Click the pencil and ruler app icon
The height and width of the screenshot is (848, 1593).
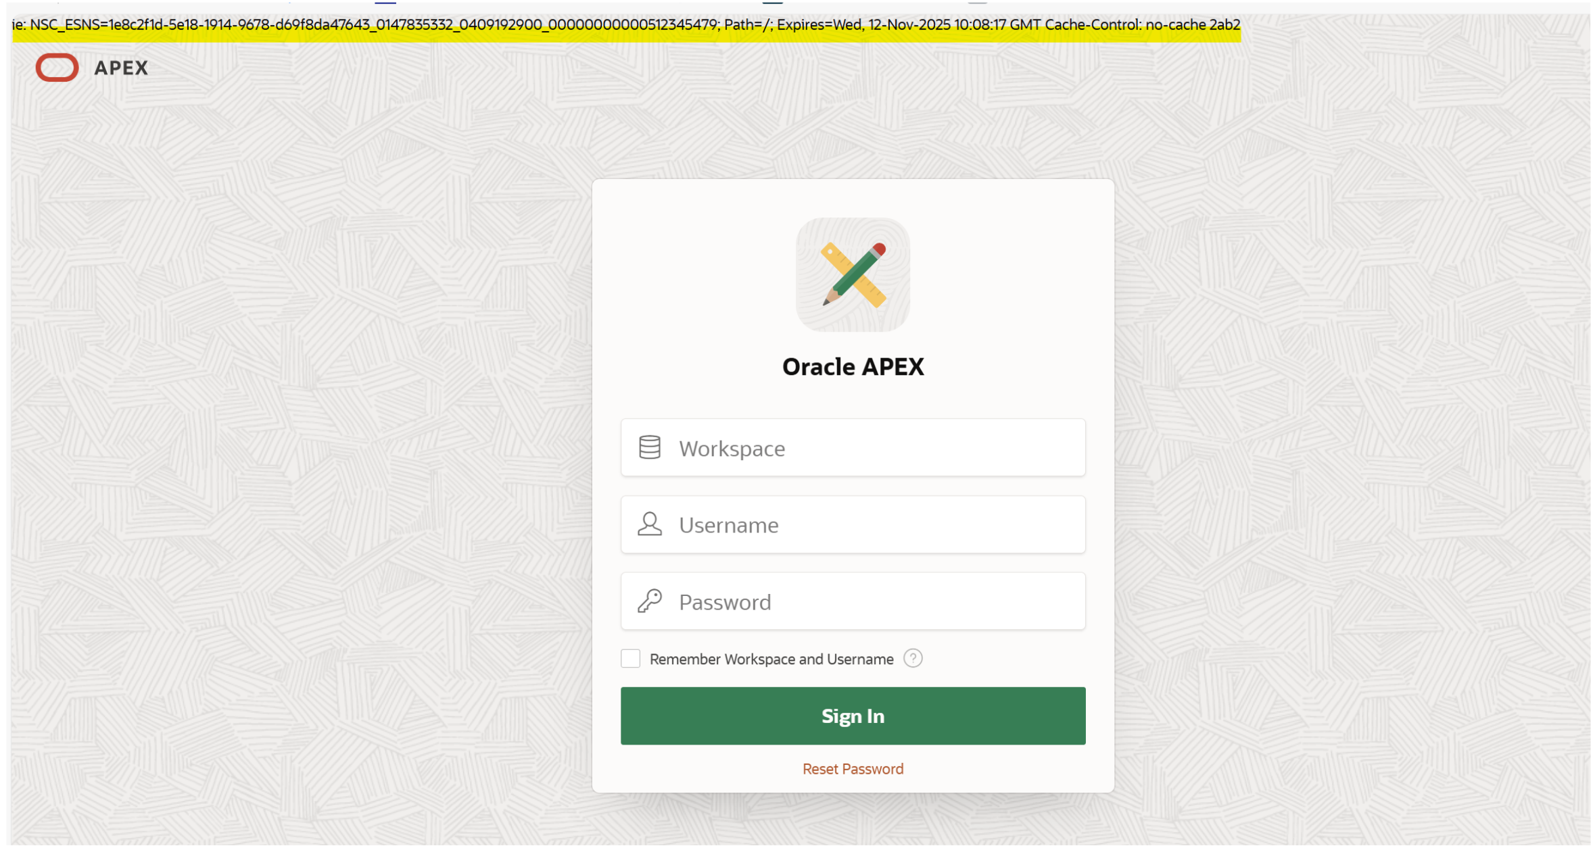click(852, 275)
